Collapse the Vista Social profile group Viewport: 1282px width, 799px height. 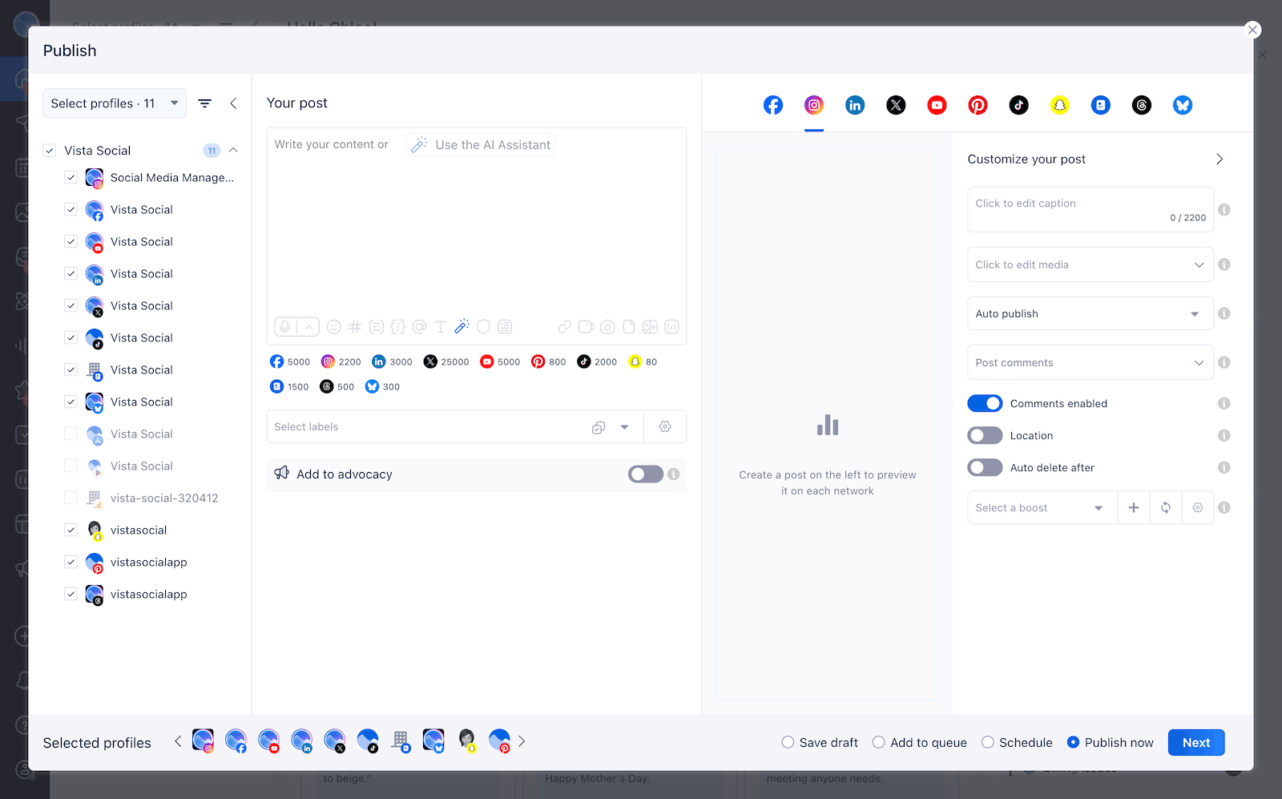234,151
